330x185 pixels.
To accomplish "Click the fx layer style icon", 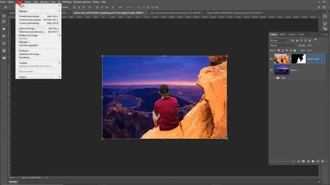I will [299, 161].
